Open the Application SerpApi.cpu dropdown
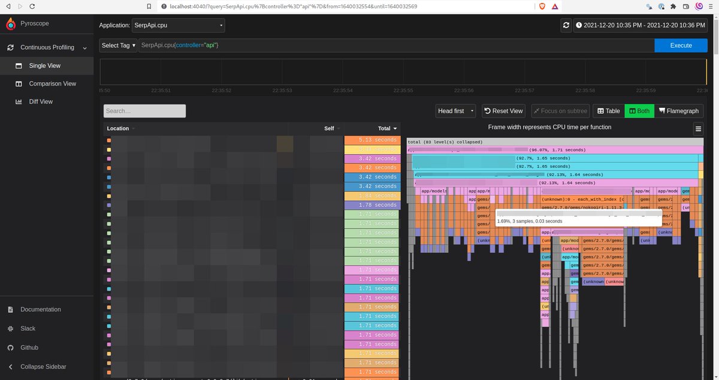Viewport: 719px width, 380px height. point(178,26)
